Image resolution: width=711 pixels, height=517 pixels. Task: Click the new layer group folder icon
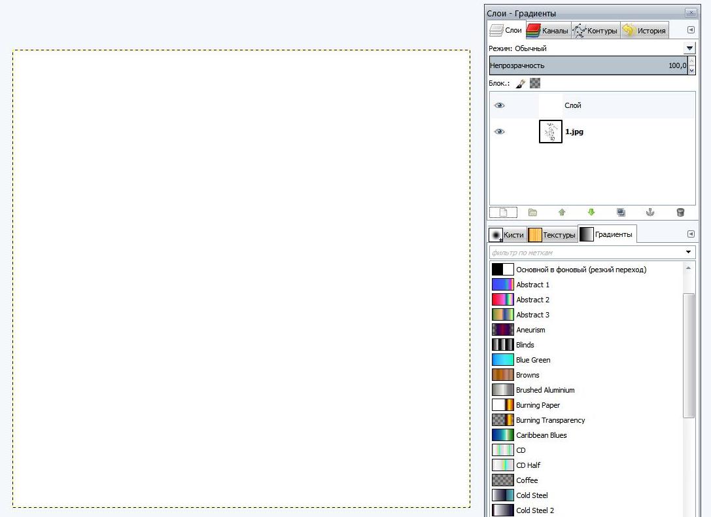533,212
